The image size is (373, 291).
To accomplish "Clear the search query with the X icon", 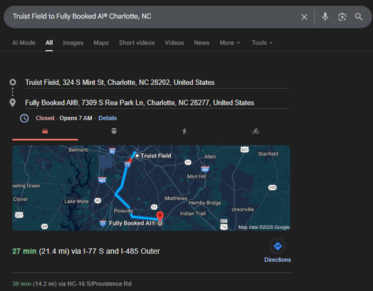I will 304,17.
